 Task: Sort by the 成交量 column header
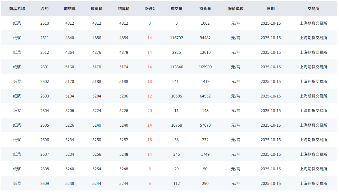[x=177, y=9]
